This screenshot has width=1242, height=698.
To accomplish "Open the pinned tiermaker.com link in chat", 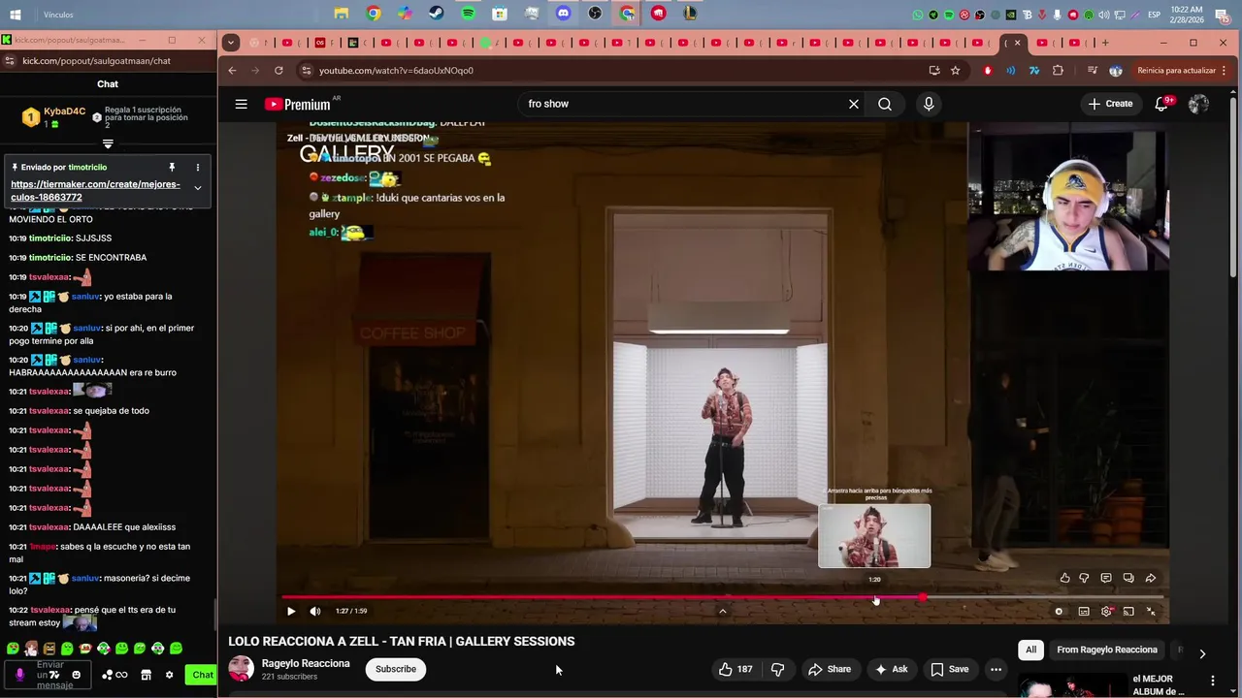I will click(x=95, y=190).
